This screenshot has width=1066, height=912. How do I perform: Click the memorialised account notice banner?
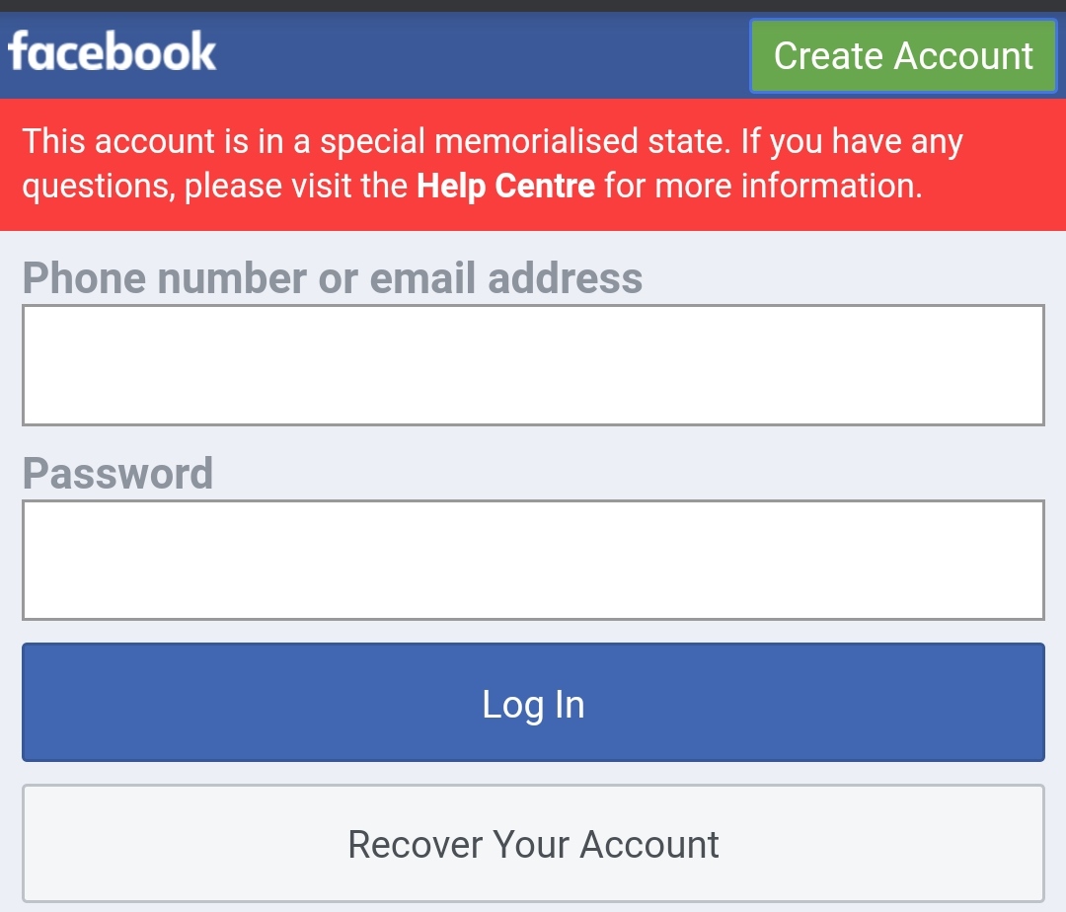533,163
